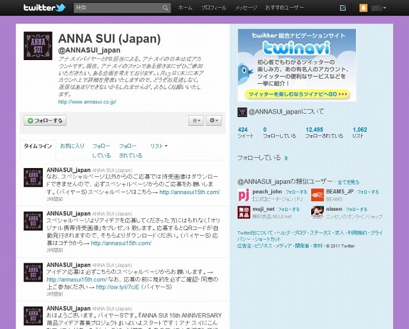
Task: Select the タイムライン tab
Action: click(38, 146)
